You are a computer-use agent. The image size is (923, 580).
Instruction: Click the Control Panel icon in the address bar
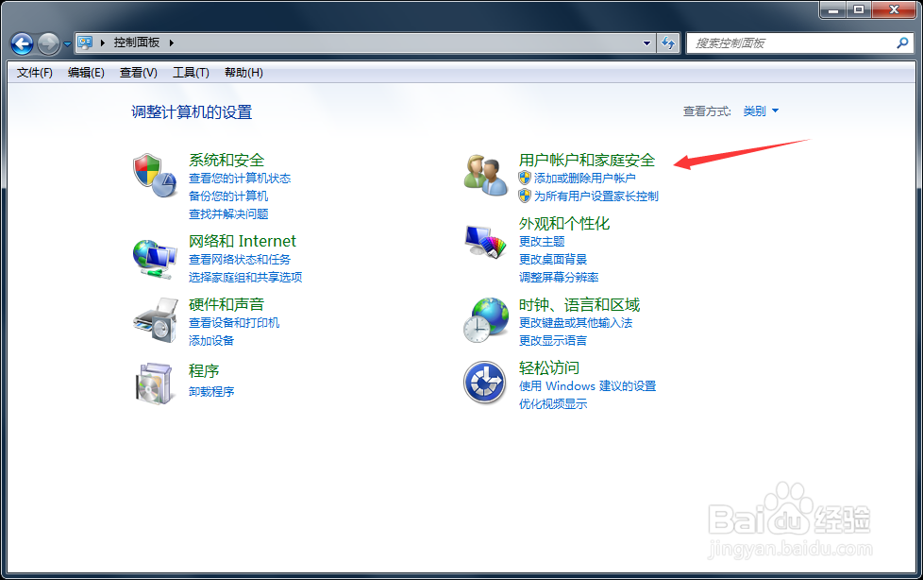click(x=86, y=42)
